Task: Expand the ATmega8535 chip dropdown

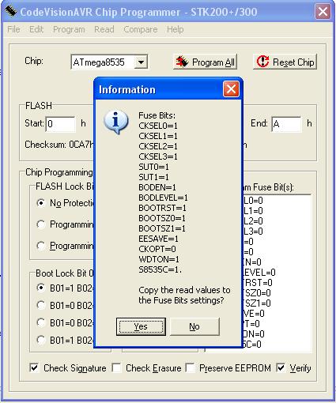Action: click(x=141, y=62)
